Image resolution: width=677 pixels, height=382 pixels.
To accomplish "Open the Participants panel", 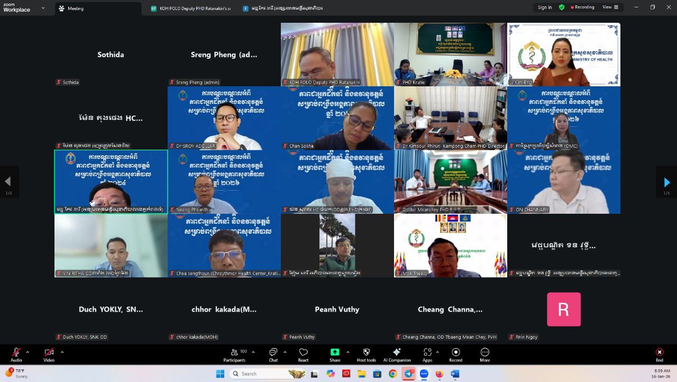I will pyautogui.click(x=234, y=353).
